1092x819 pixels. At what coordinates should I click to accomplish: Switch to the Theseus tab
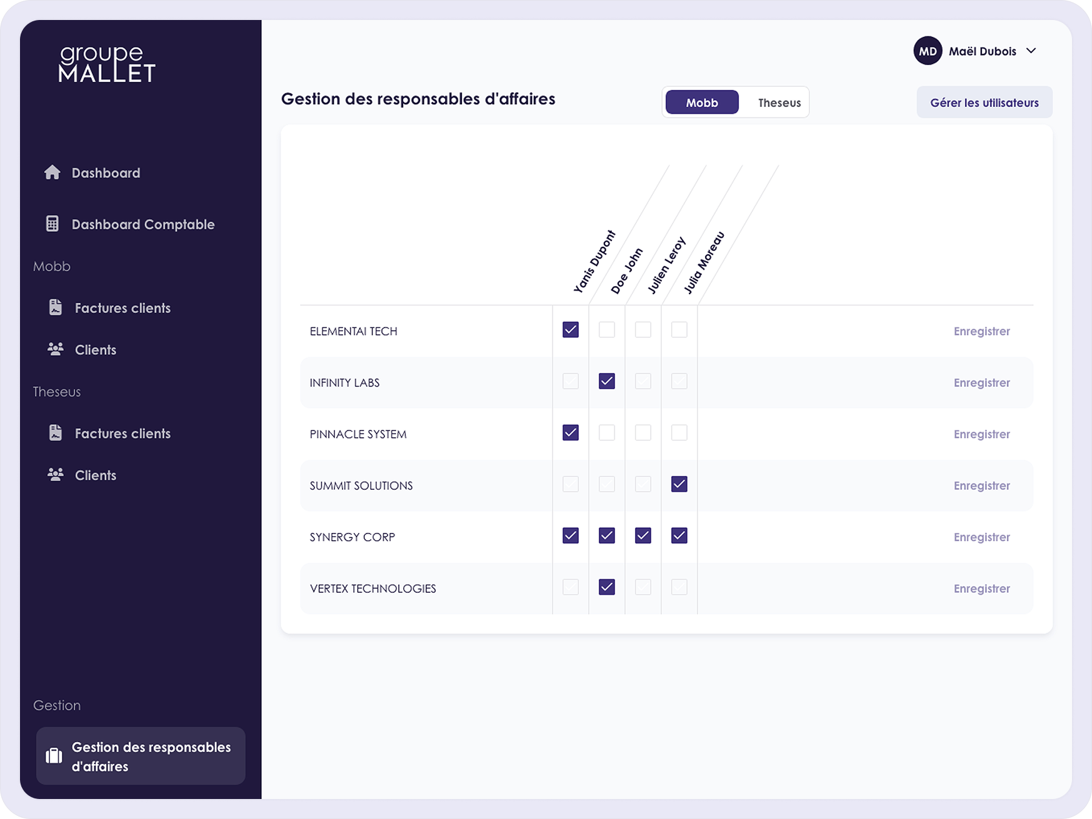pos(779,103)
